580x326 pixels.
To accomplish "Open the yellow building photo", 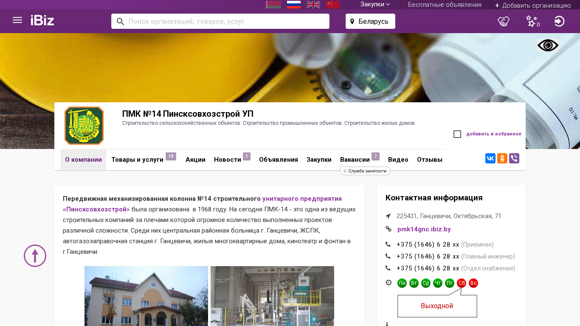I will tap(146, 296).
